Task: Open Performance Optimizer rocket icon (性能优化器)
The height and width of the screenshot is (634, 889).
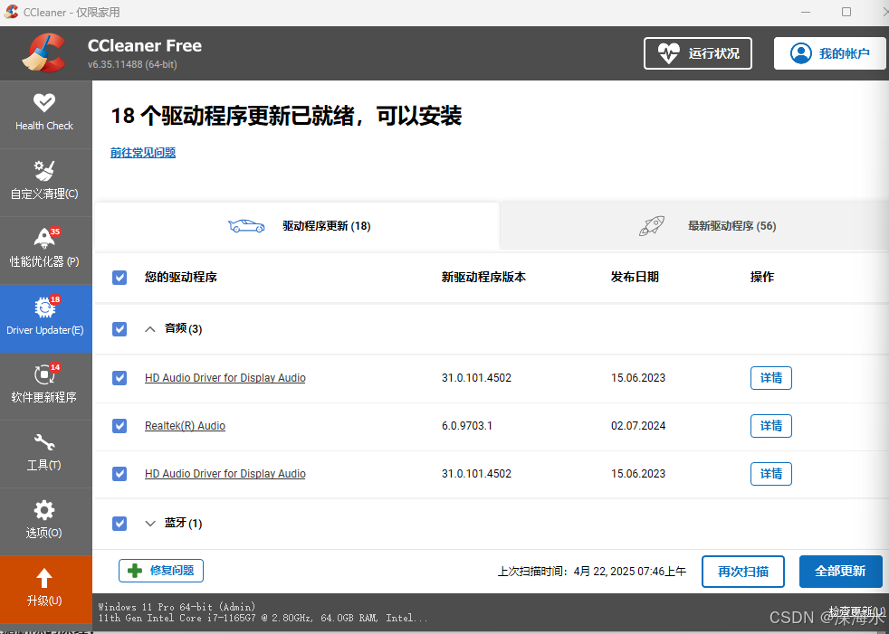Action: tap(44, 238)
